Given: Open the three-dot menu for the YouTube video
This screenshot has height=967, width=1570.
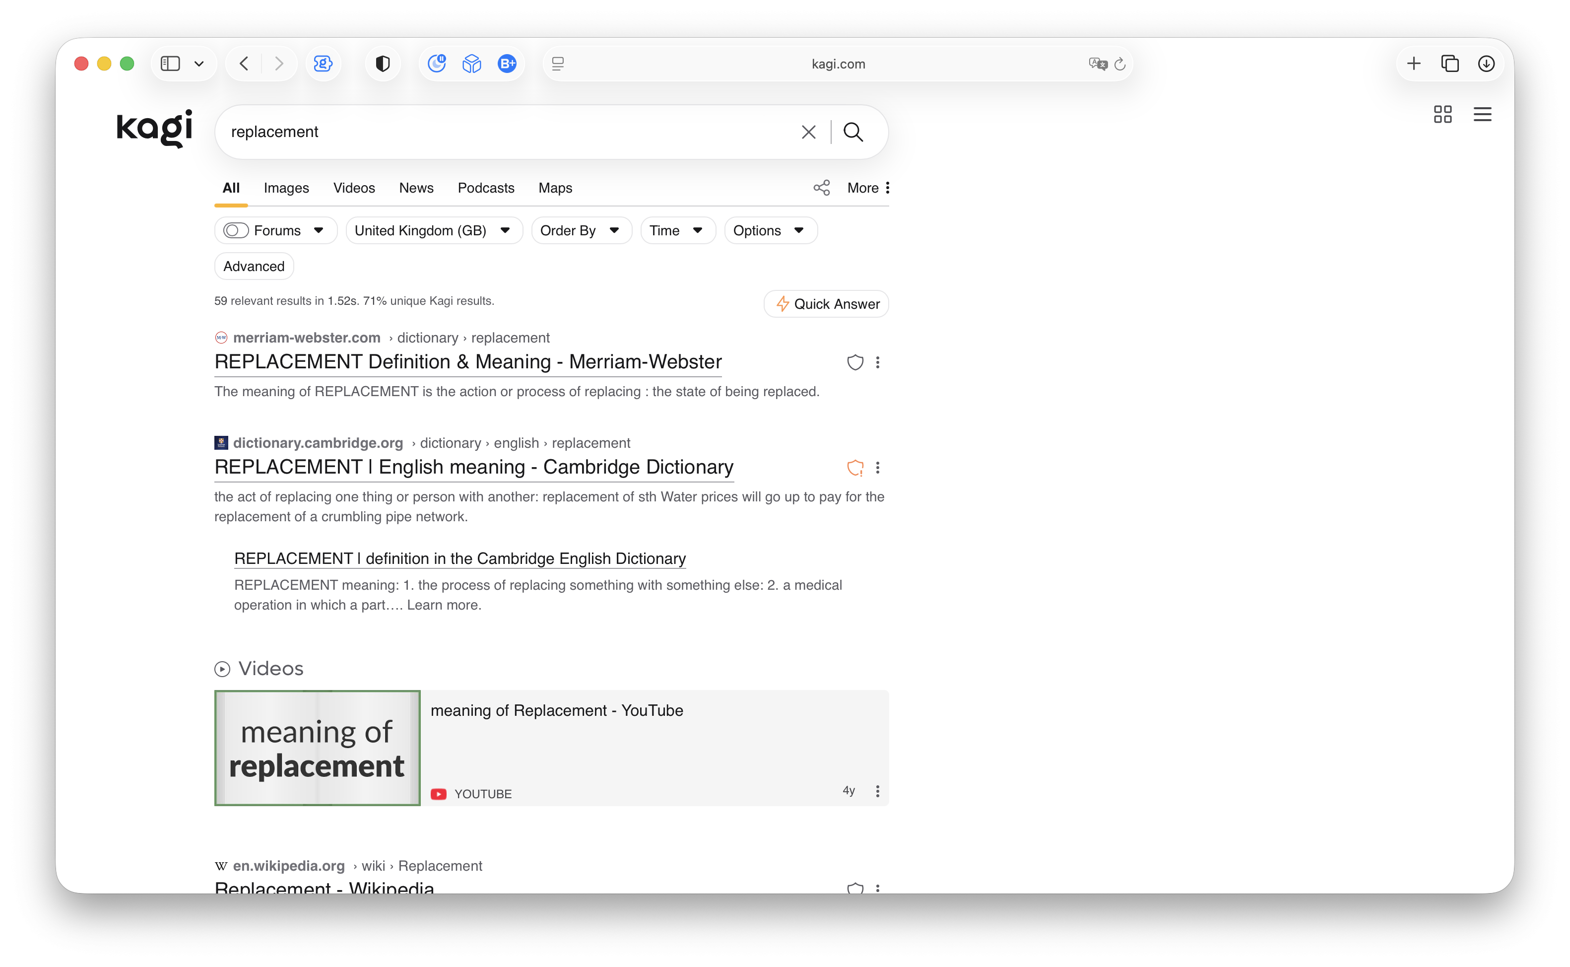Looking at the screenshot, I should 877,791.
